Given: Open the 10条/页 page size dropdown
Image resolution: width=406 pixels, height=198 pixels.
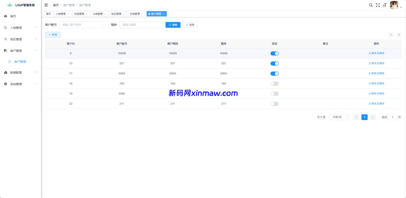Looking at the screenshot, I should [339, 117].
